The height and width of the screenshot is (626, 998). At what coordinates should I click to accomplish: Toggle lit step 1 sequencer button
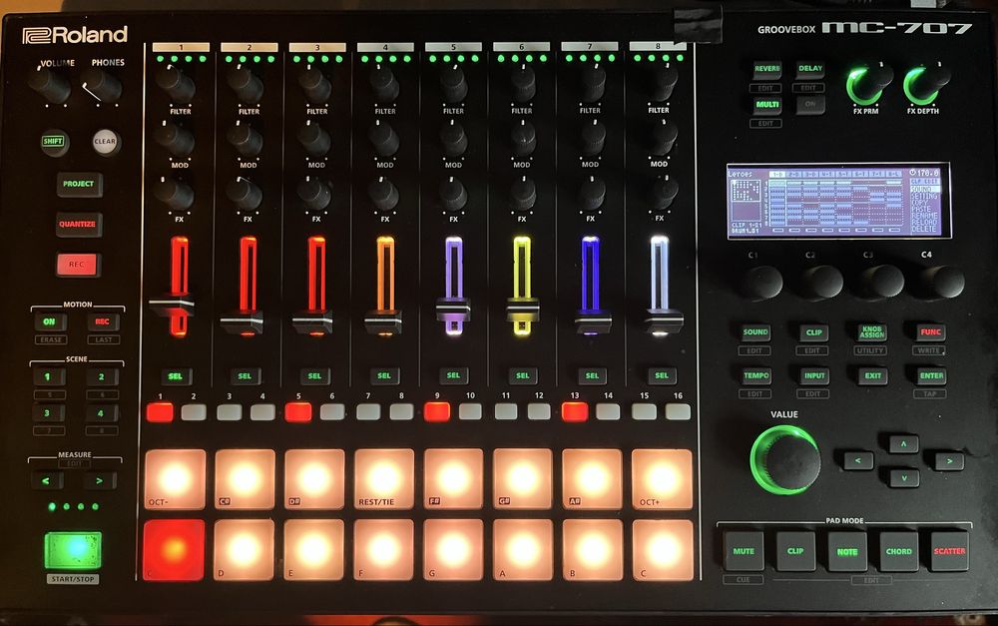pos(160,412)
